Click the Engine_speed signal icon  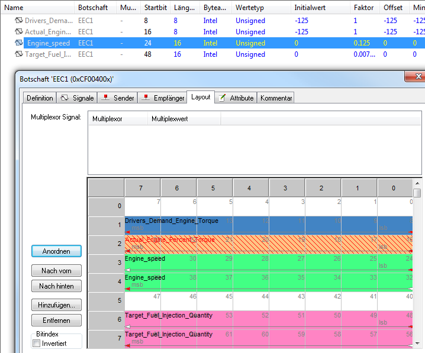point(19,43)
